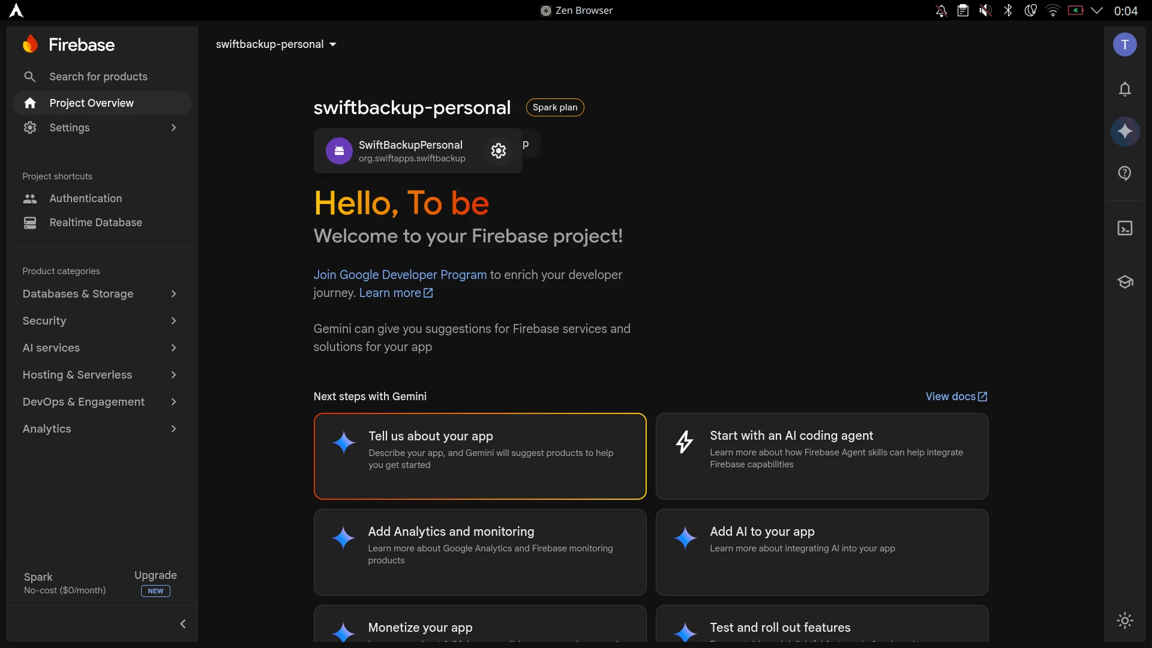The height and width of the screenshot is (648, 1152).
Task: Expand system tray chevron
Action: pyautogui.click(x=1097, y=10)
